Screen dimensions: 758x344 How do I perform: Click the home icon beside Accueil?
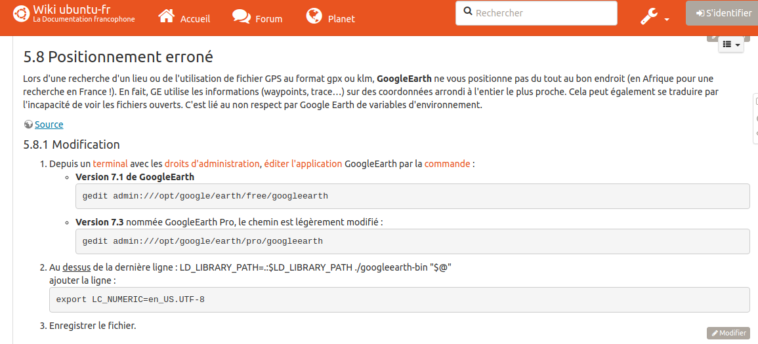(167, 16)
